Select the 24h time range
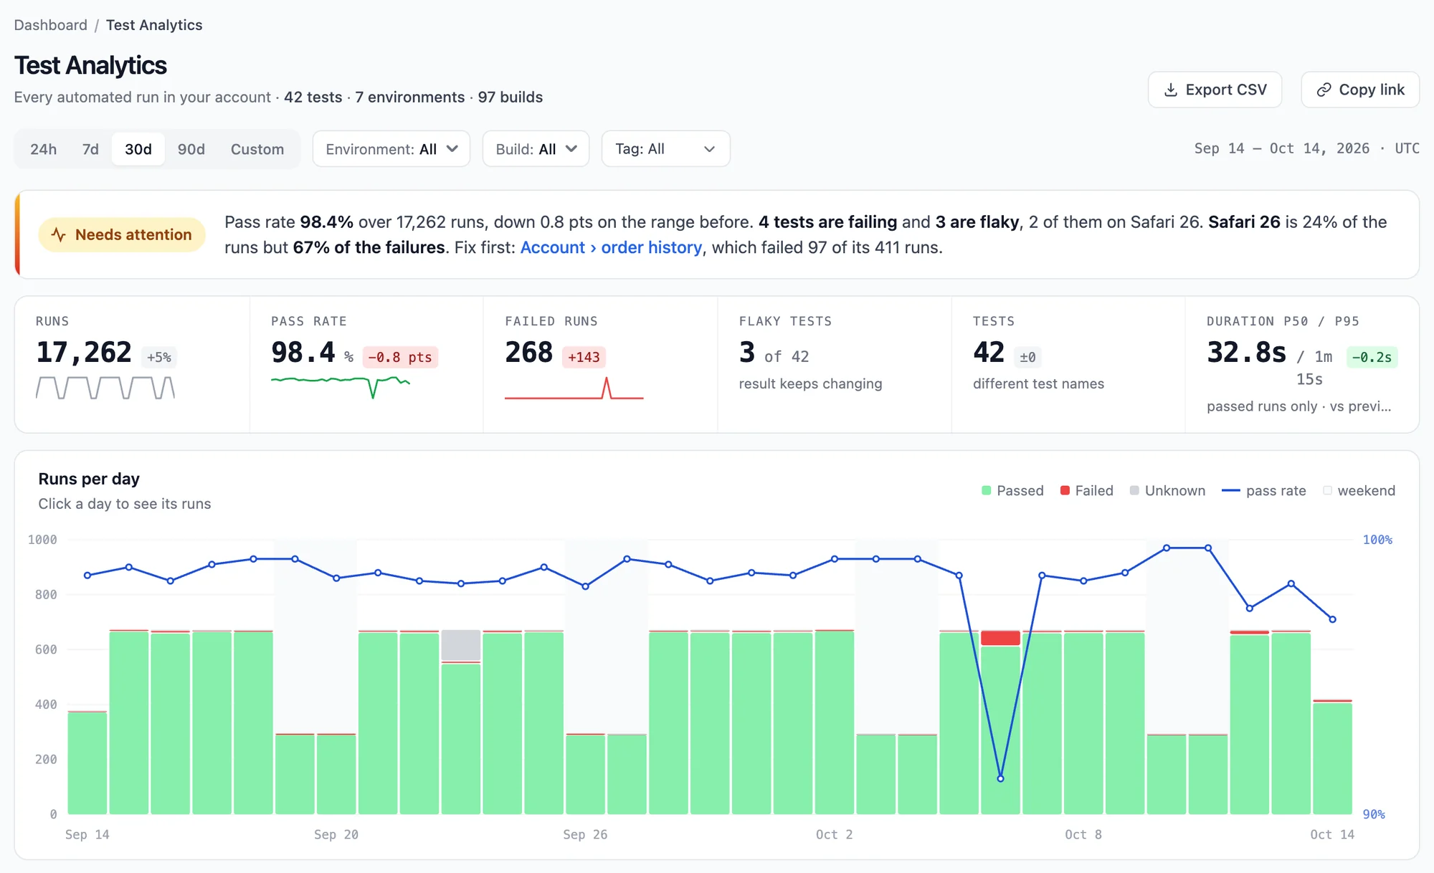The image size is (1434, 873). (x=43, y=149)
